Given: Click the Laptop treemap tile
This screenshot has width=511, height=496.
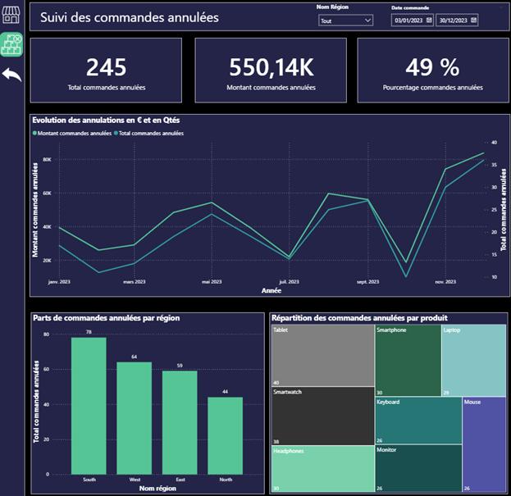Looking at the screenshot, I should point(473,360).
